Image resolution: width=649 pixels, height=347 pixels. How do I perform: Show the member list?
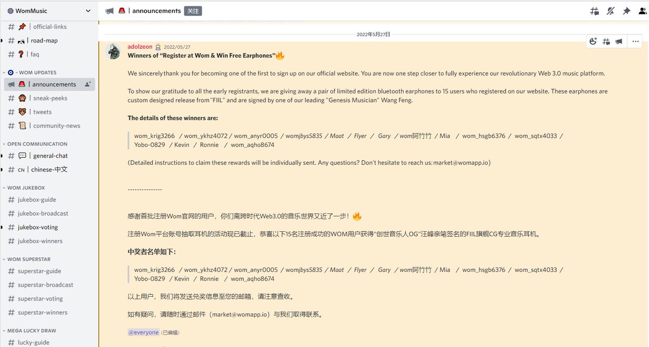click(643, 11)
